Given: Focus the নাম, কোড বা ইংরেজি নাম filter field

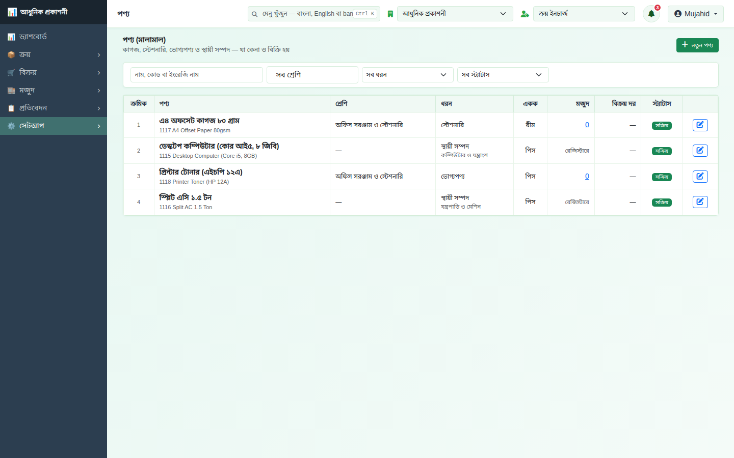Looking at the screenshot, I should tap(197, 75).
